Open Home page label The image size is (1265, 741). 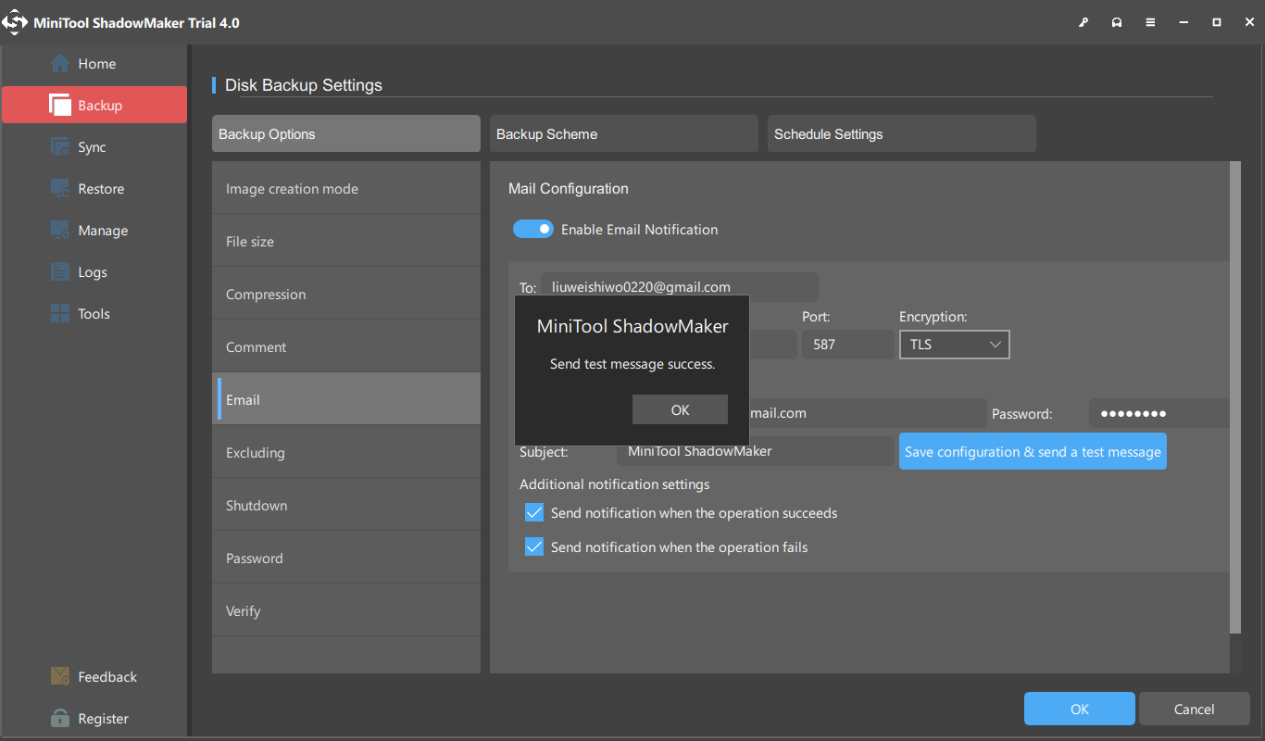[97, 64]
